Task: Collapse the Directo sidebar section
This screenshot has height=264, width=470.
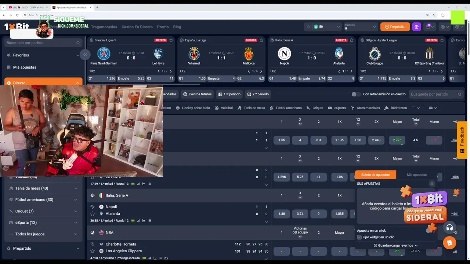Action: [43, 83]
